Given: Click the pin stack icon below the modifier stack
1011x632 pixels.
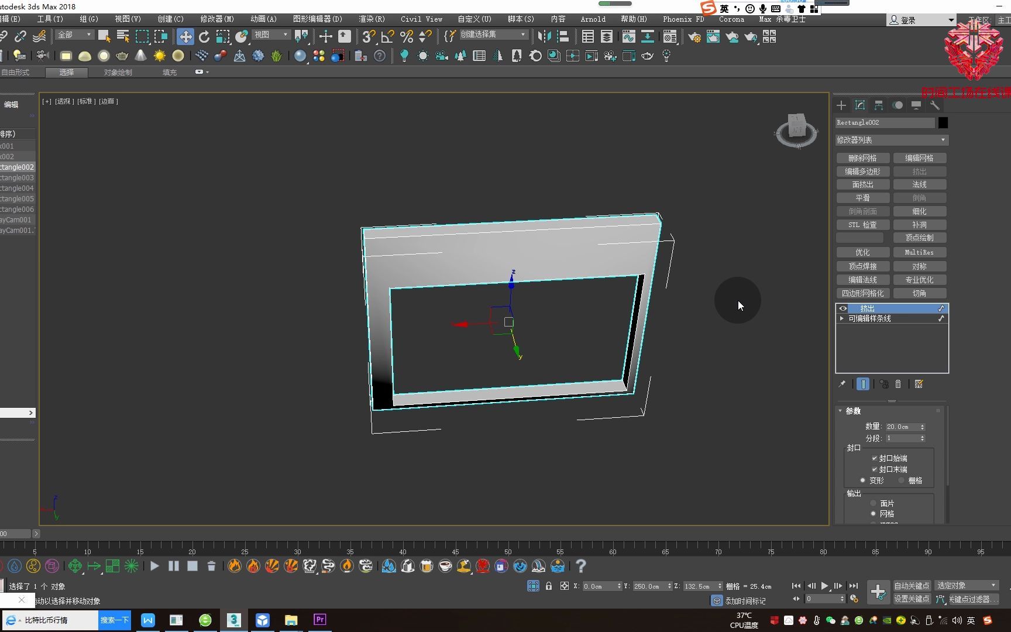Looking at the screenshot, I should pos(842,384).
